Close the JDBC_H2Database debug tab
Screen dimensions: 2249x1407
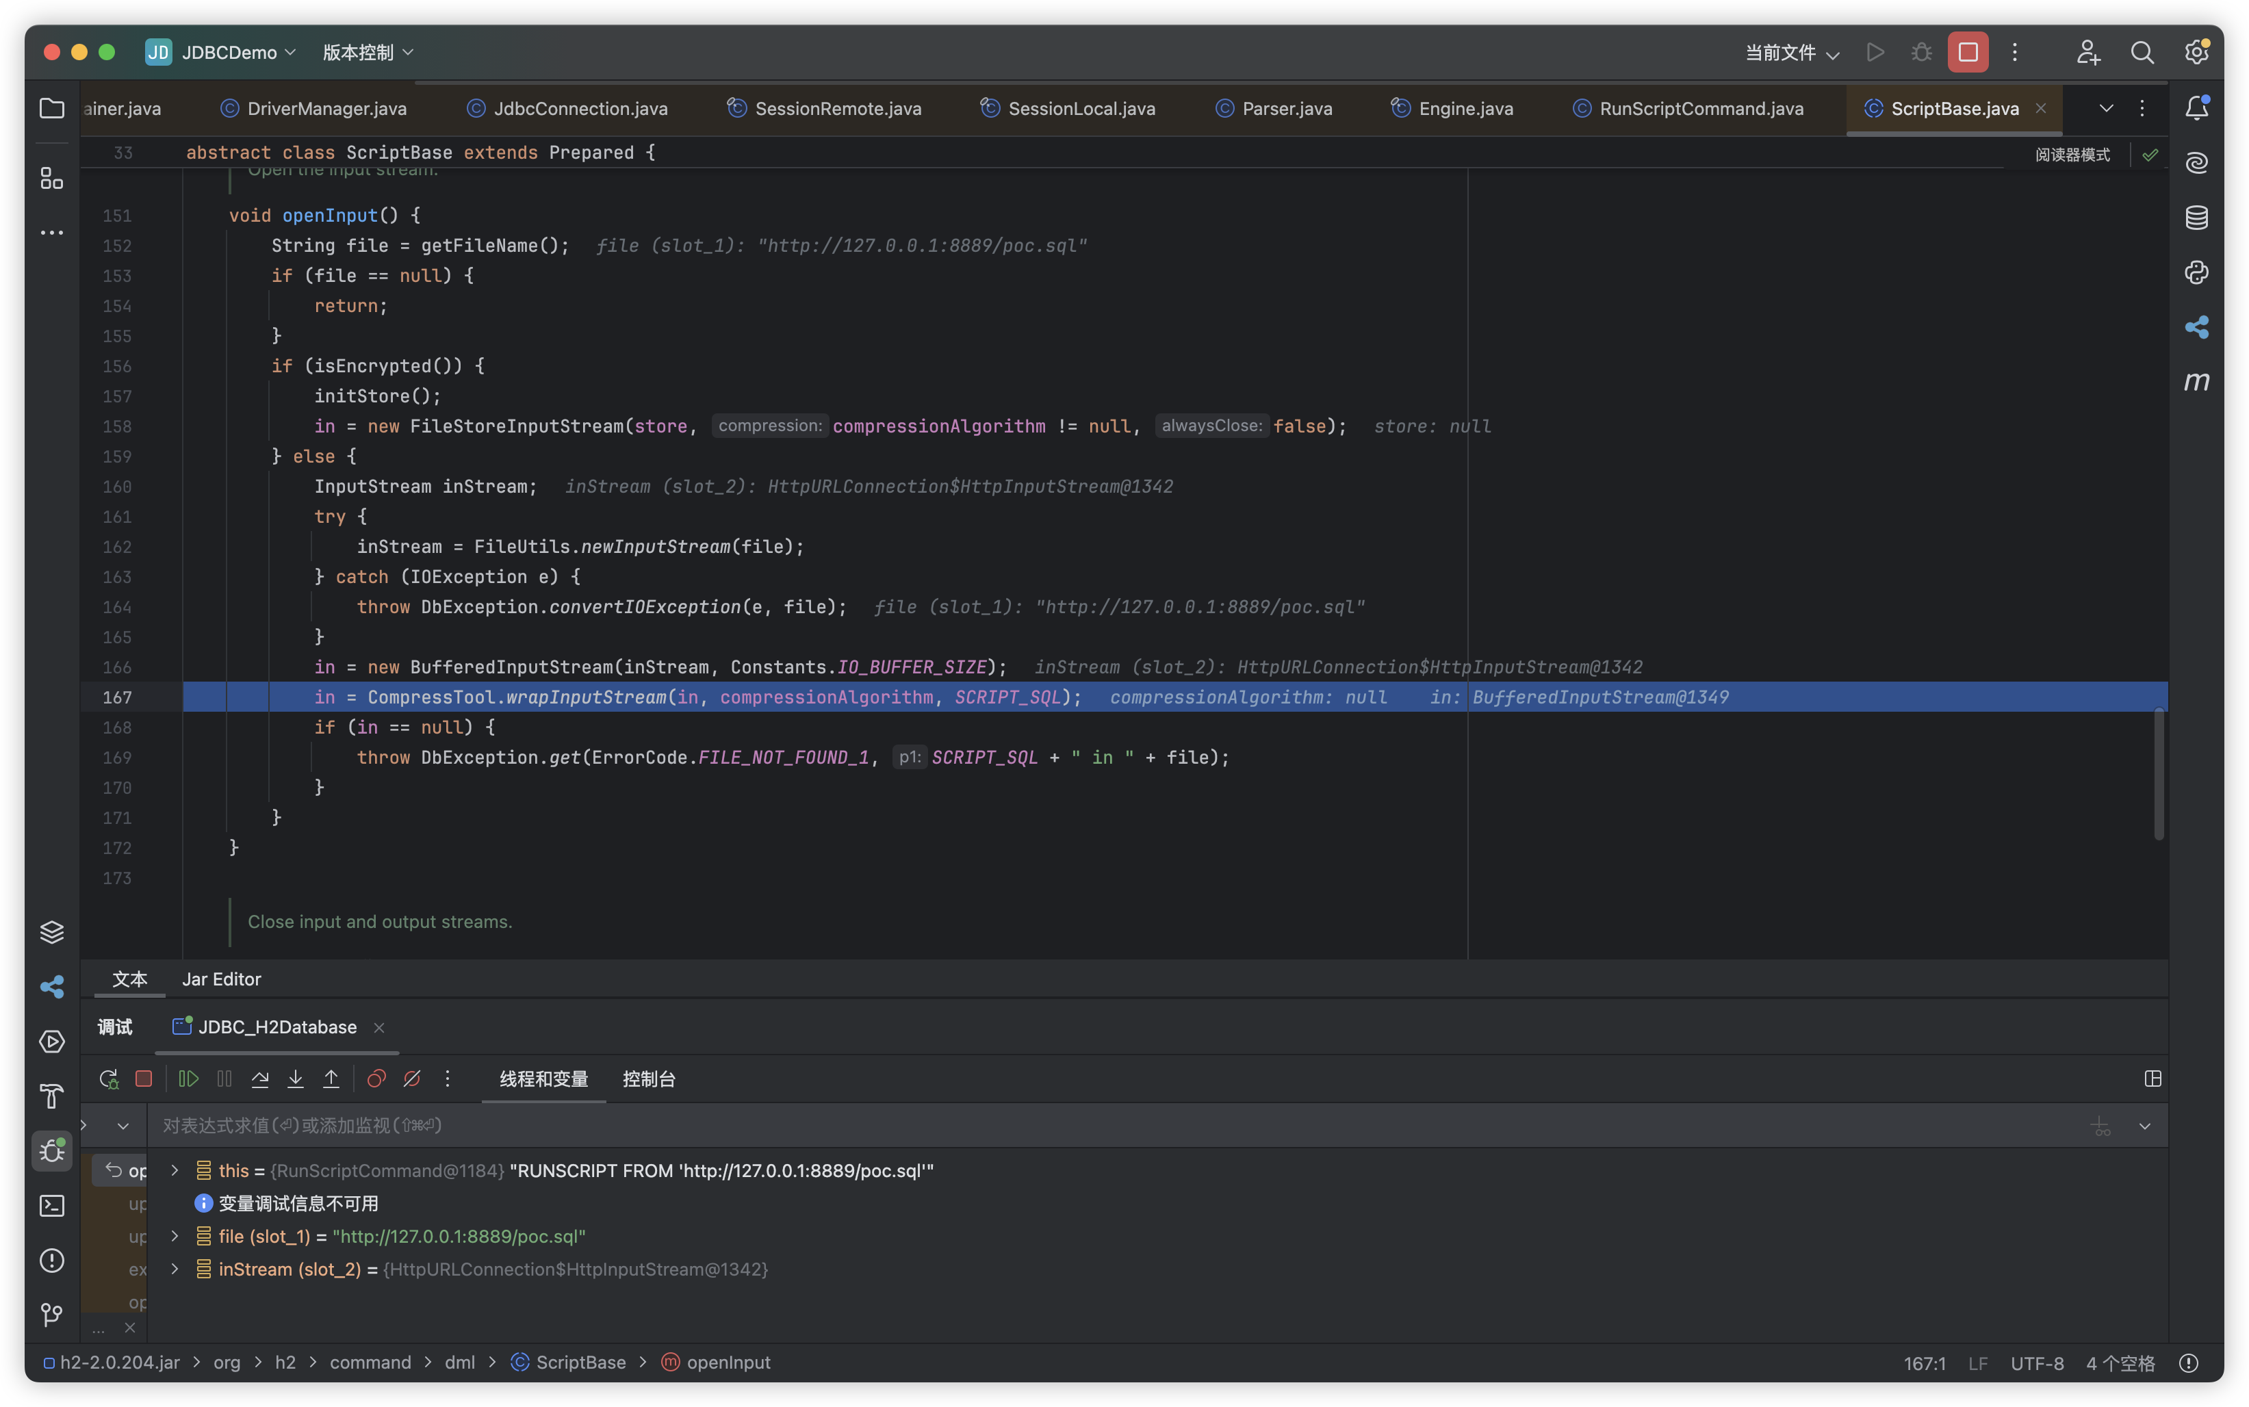pyautogui.click(x=378, y=1027)
